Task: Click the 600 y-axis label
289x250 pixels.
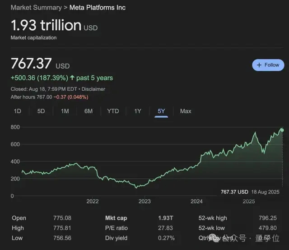Action: coord(15,144)
